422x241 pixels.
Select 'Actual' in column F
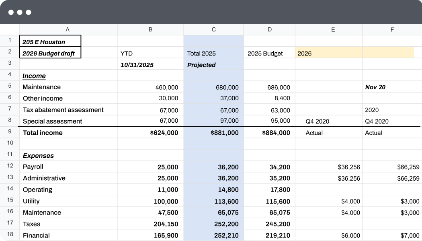tap(392, 132)
